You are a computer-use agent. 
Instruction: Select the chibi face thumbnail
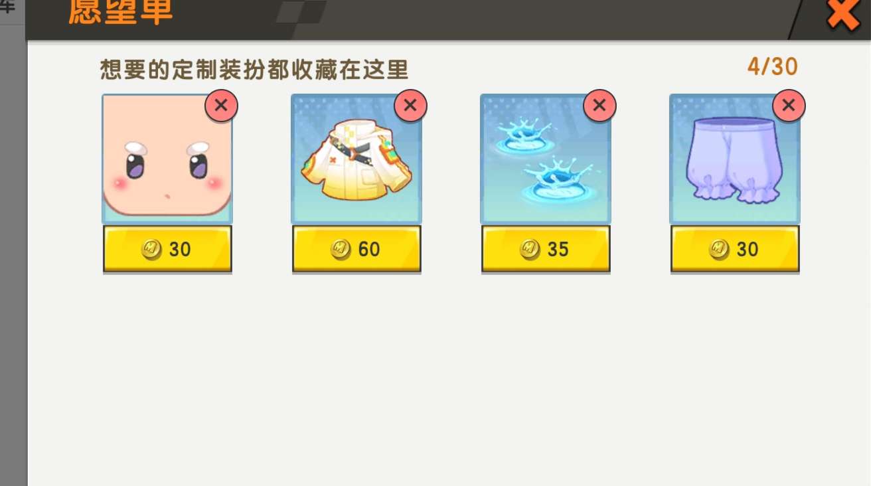[x=167, y=158]
